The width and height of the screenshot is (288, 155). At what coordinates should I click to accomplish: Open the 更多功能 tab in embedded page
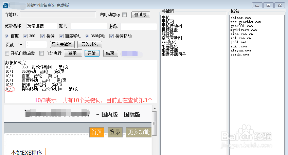click(139, 132)
